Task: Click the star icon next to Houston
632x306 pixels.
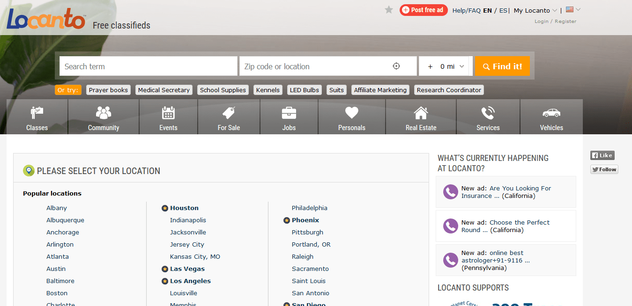Action: pos(165,208)
